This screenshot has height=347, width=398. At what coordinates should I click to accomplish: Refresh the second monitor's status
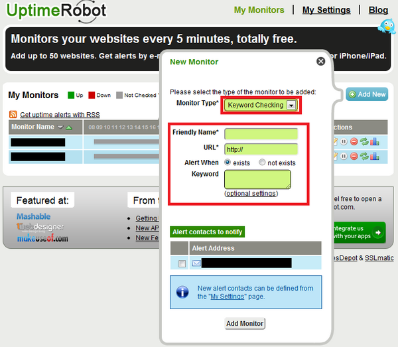364,156
